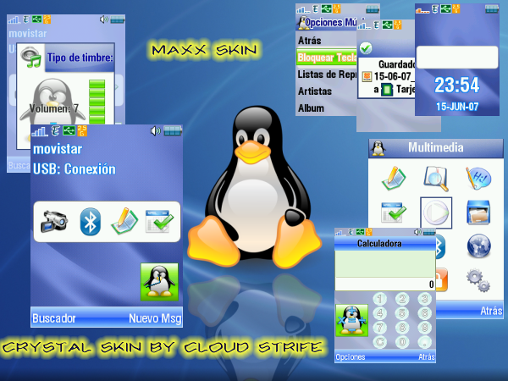
Task: Click the 23:54 clock display
Action: click(457, 85)
